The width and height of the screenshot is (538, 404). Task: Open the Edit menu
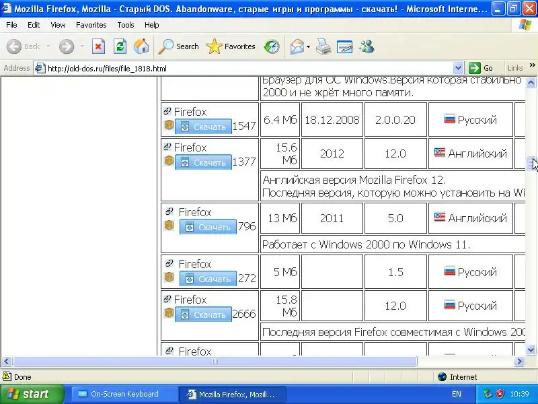click(x=34, y=25)
